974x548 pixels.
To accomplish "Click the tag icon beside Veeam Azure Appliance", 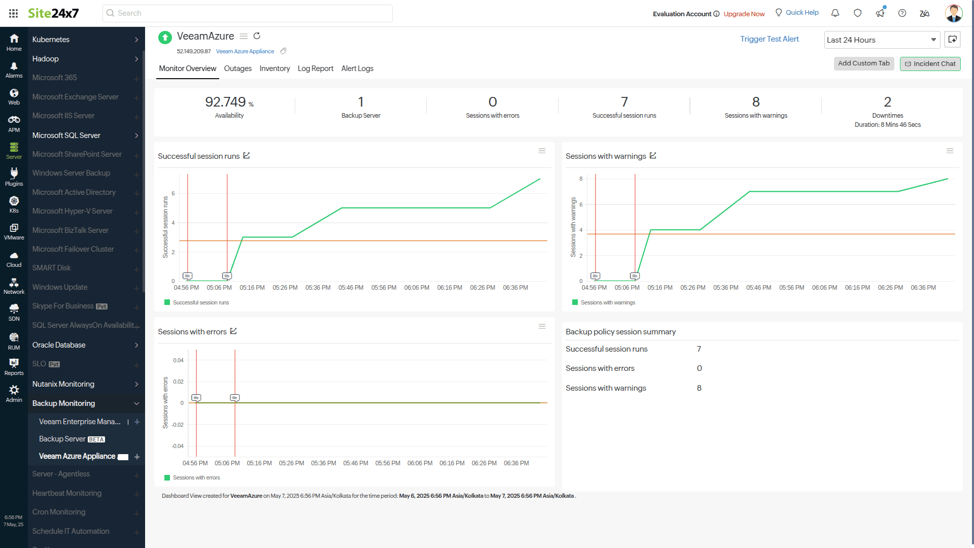I will tap(283, 51).
